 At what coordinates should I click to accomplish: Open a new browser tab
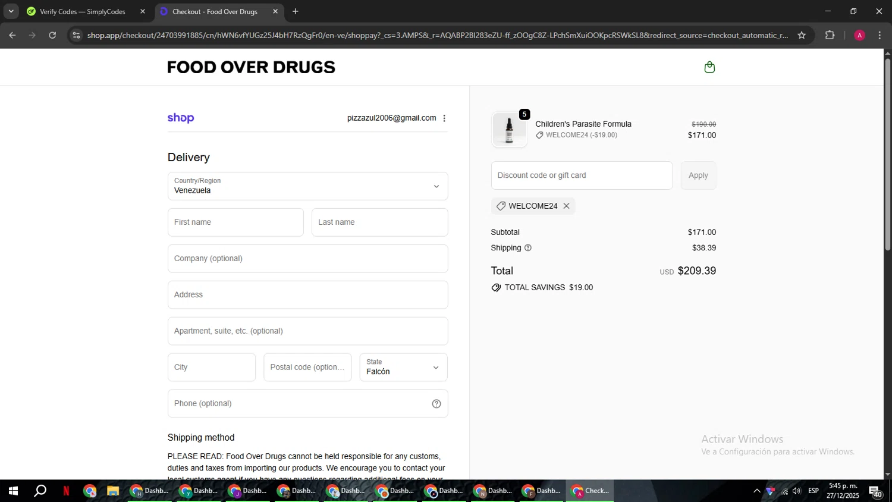[x=296, y=11]
